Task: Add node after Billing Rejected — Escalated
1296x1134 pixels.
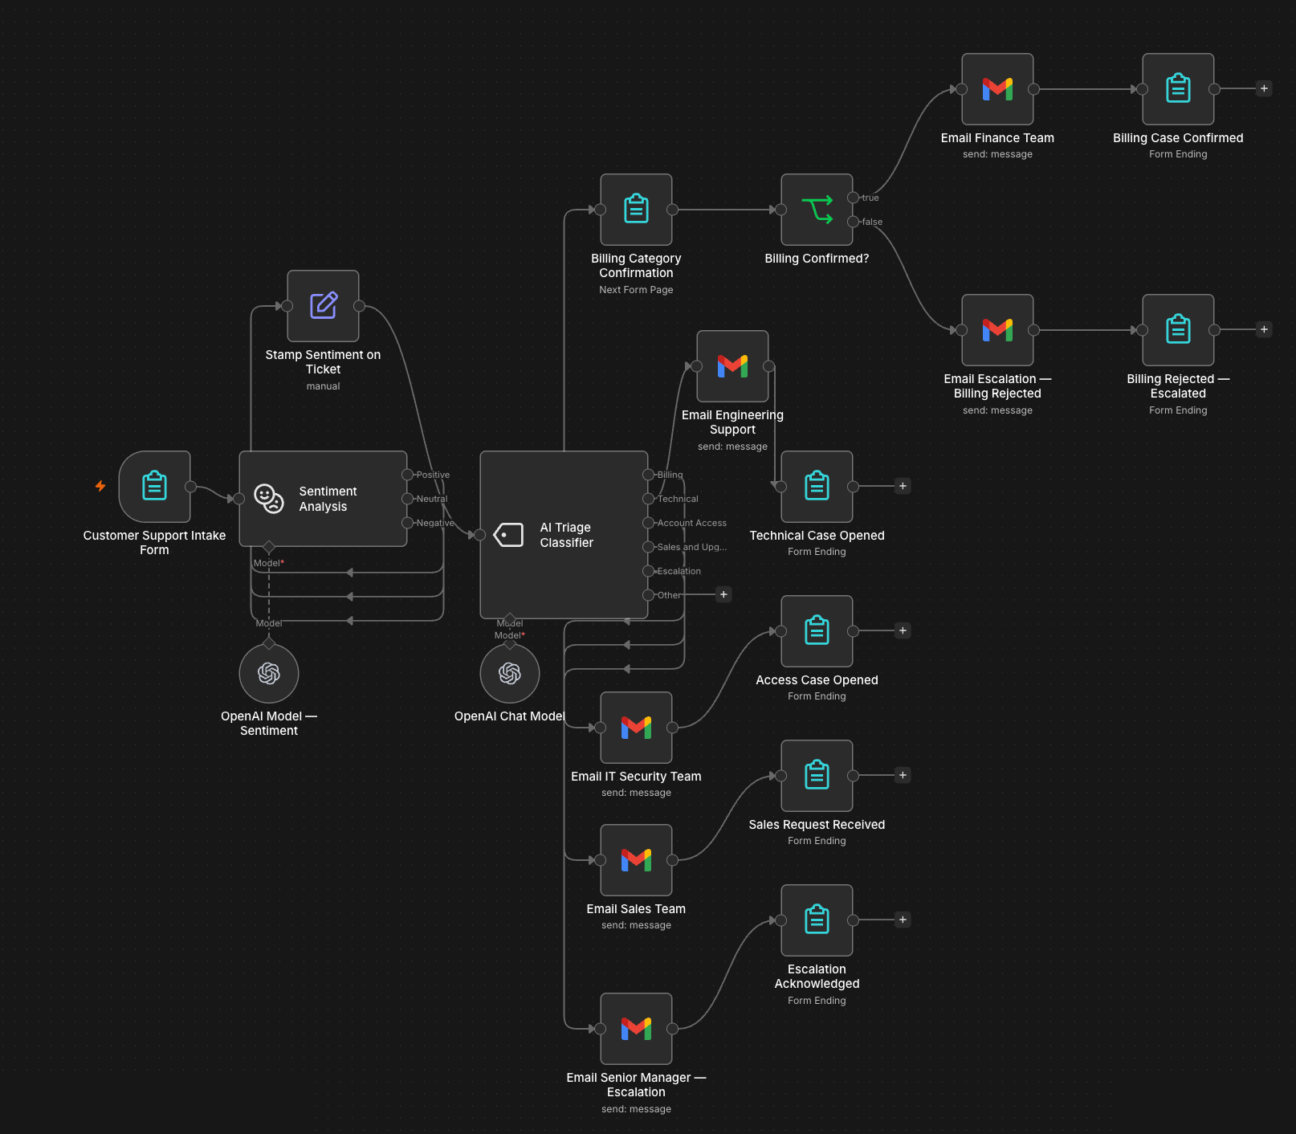Action: (x=1264, y=329)
